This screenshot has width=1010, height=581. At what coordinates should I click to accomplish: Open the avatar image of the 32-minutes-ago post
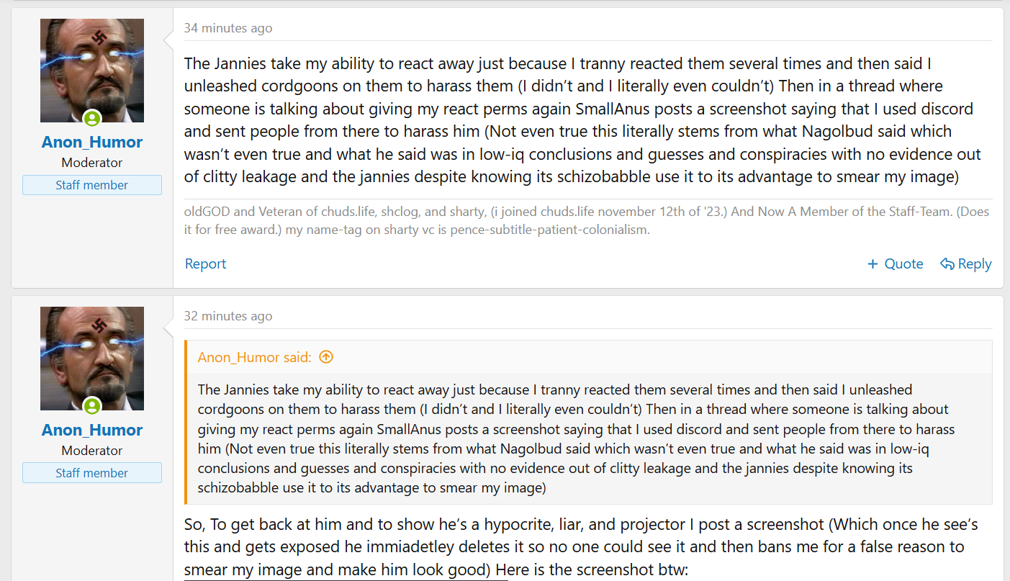(92, 359)
